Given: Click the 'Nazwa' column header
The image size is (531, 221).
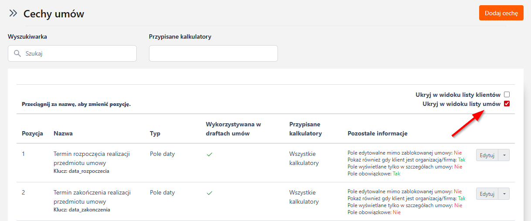Looking at the screenshot, I should (x=63, y=133).
